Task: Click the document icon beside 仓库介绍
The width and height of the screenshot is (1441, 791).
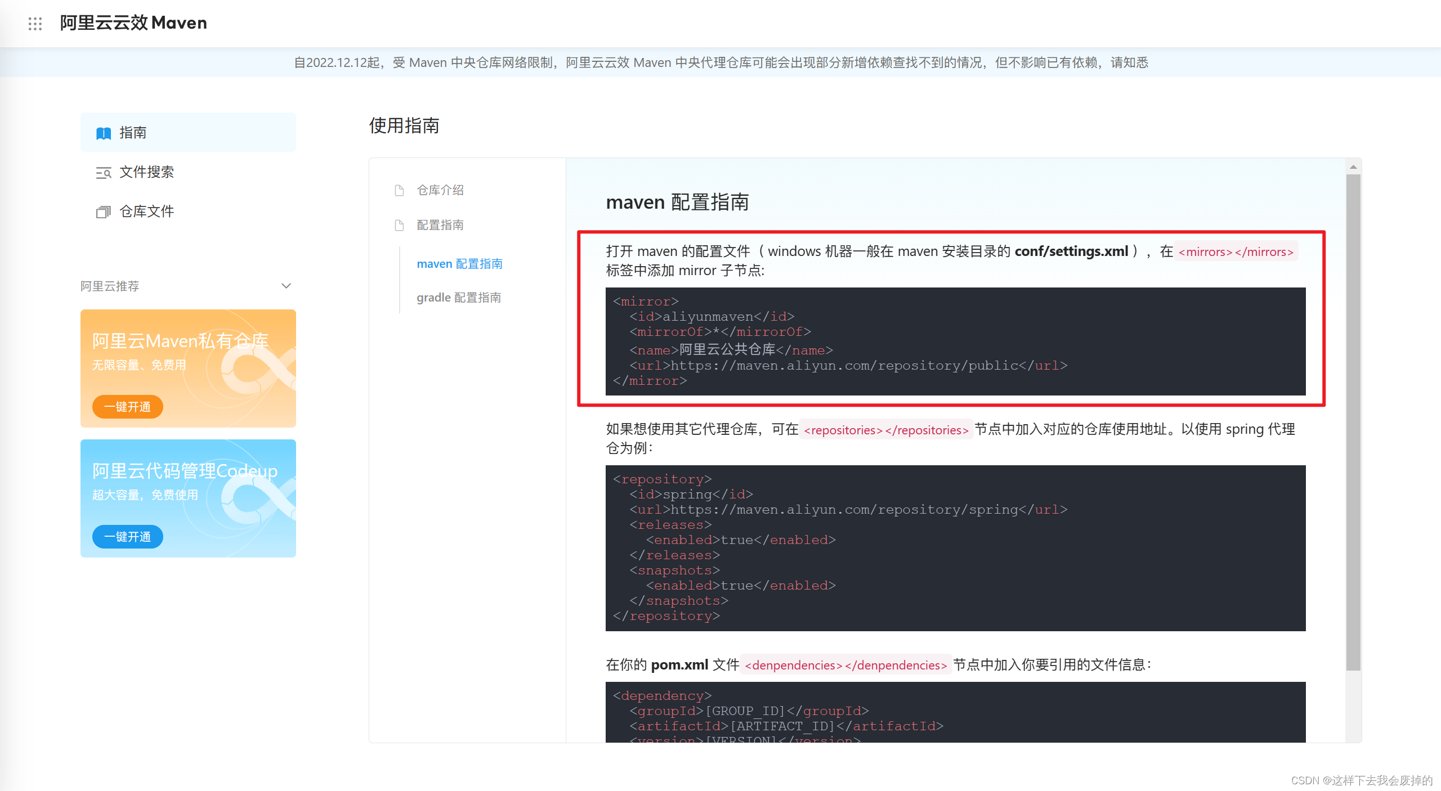Action: [399, 190]
